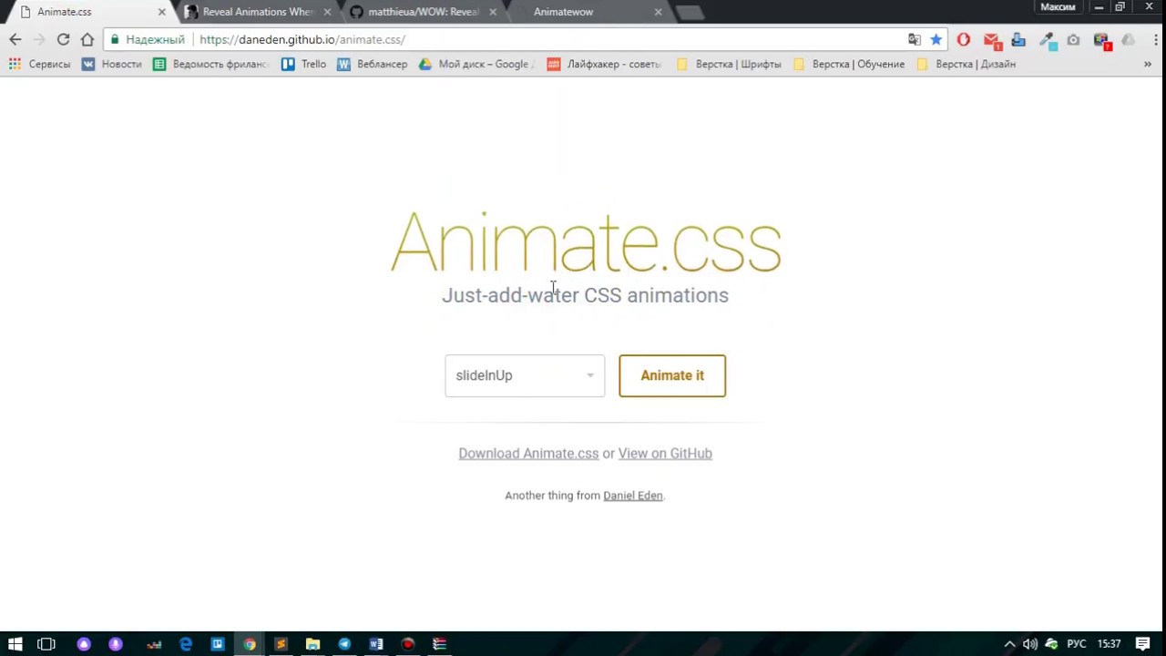
Task: Show hidden tray icons with the caret
Action: pyautogui.click(x=1009, y=644)
